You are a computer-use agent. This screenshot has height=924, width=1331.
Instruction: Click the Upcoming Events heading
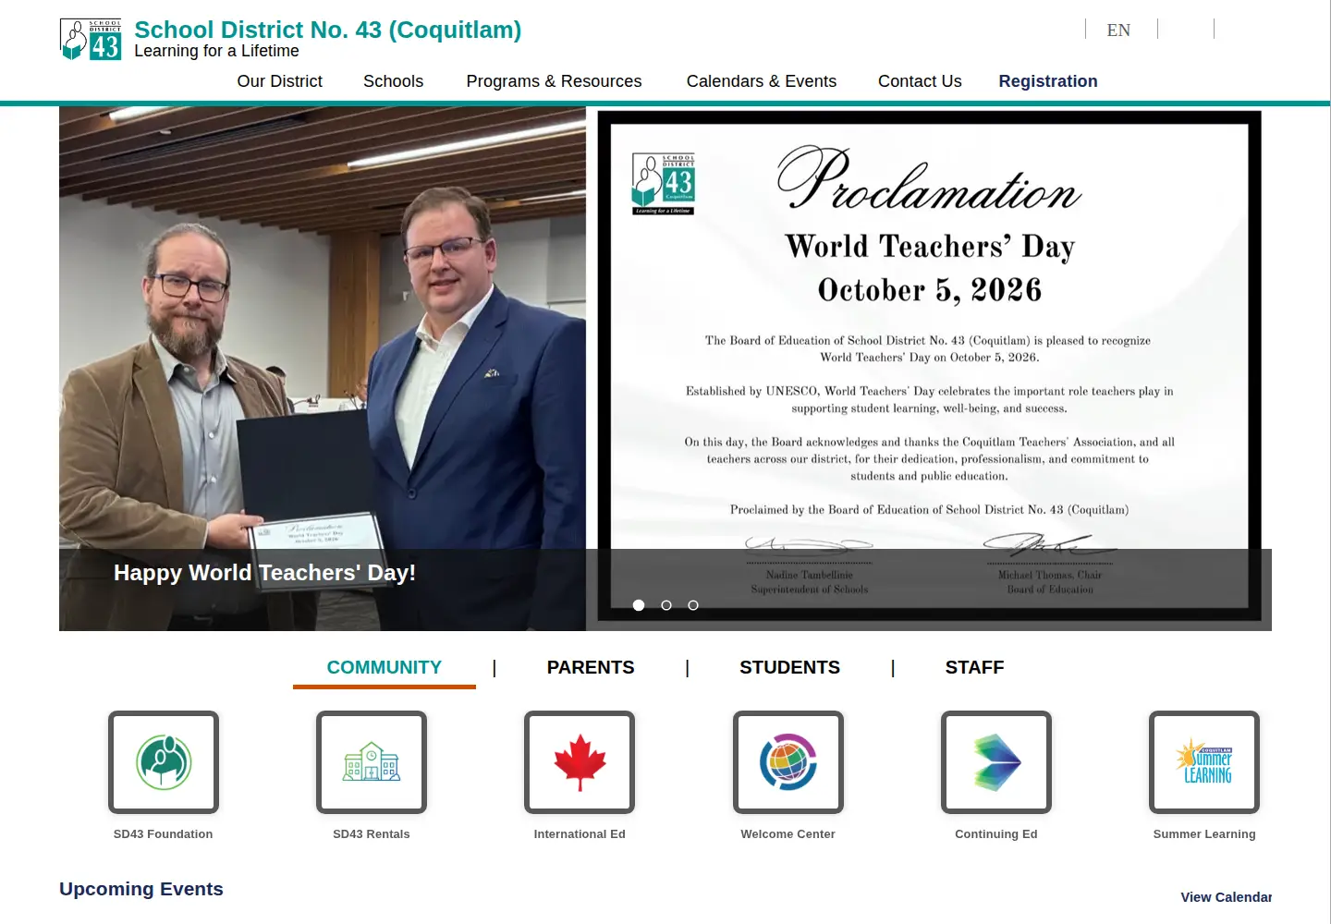click(141, 889)
